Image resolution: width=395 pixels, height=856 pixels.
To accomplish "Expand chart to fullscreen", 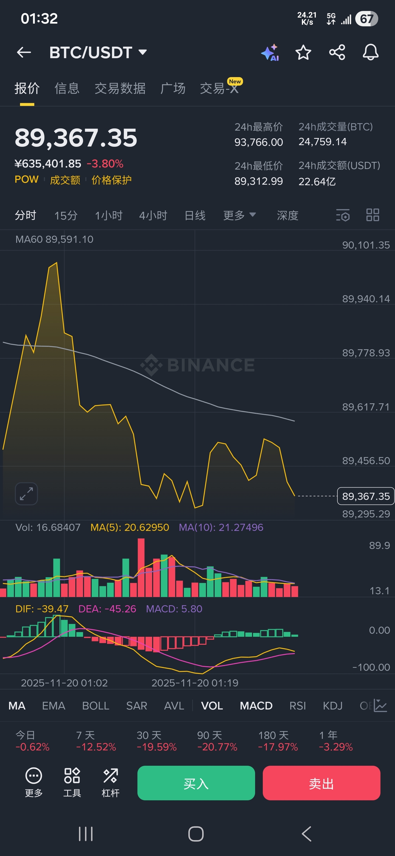I will pyautogui.click(x=26, y=494).
